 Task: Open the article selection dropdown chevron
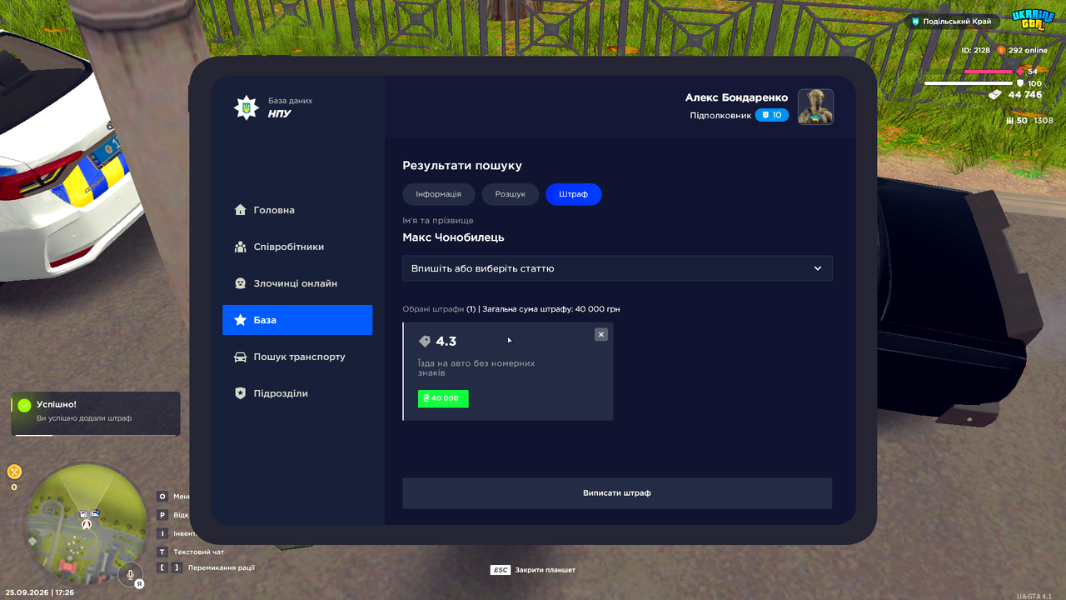pos(818,268)
